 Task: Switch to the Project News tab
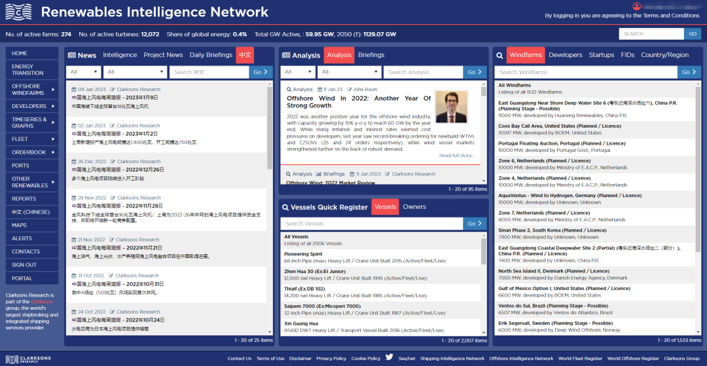[163, 55]
